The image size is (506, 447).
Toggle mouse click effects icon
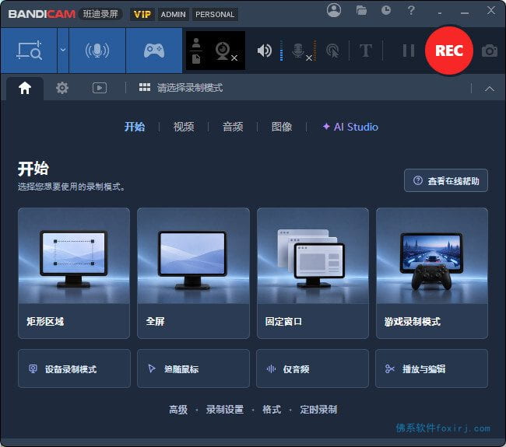coord(333,51)
